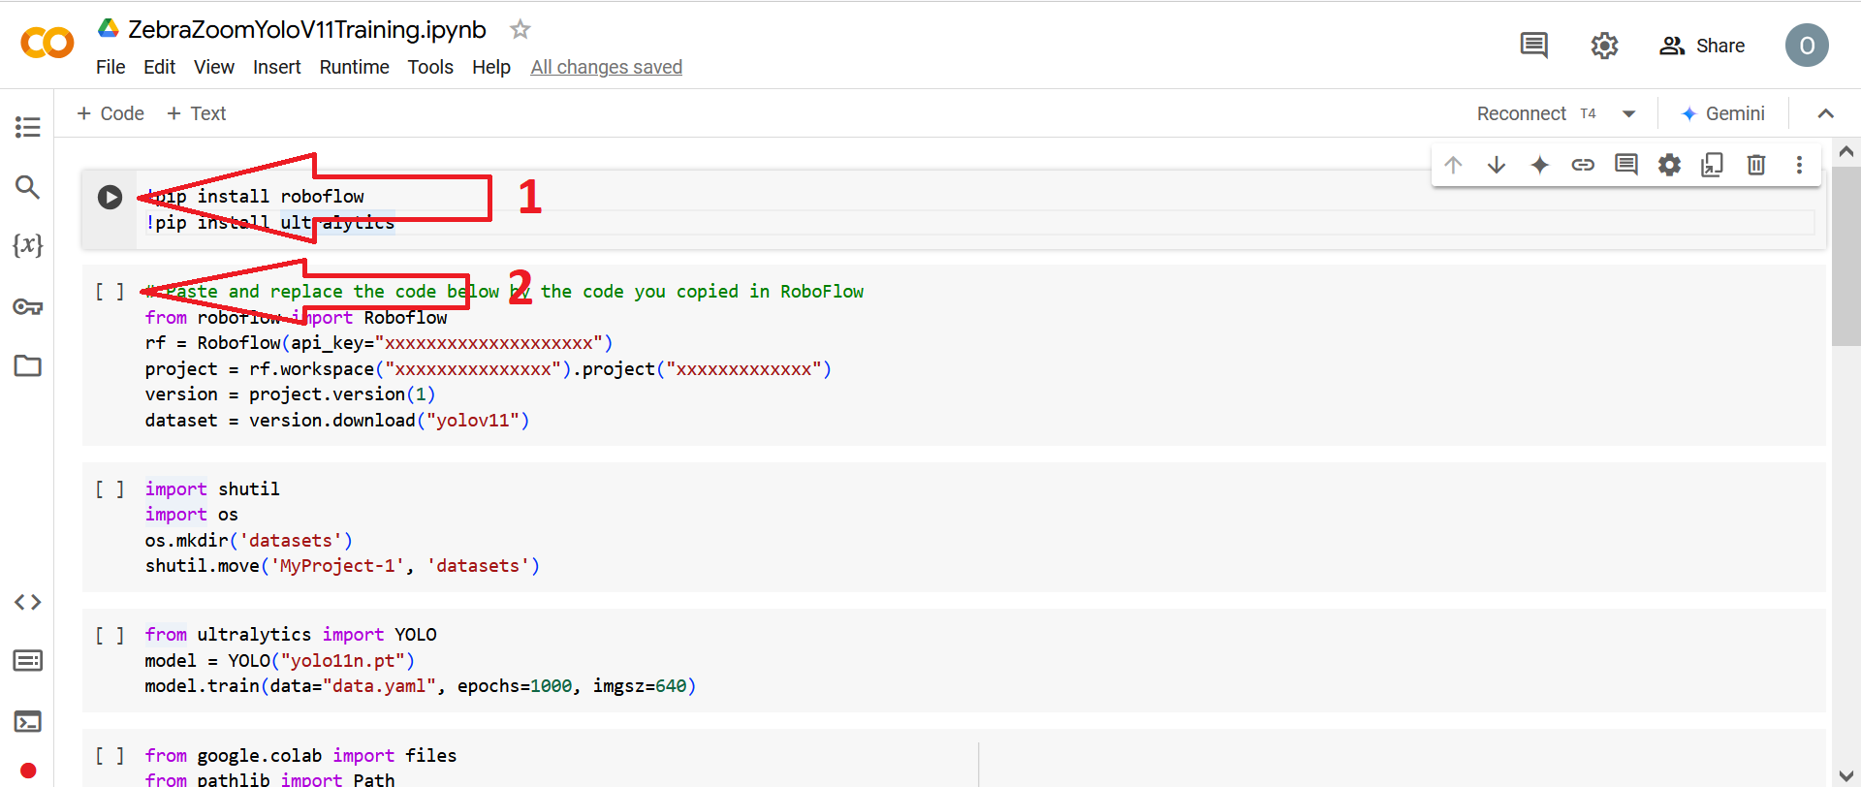Click the shutil.move 'MyProject-1' line
This screenshot has width=1861, height=787.
pyautogui.click(x=342, y=566)
